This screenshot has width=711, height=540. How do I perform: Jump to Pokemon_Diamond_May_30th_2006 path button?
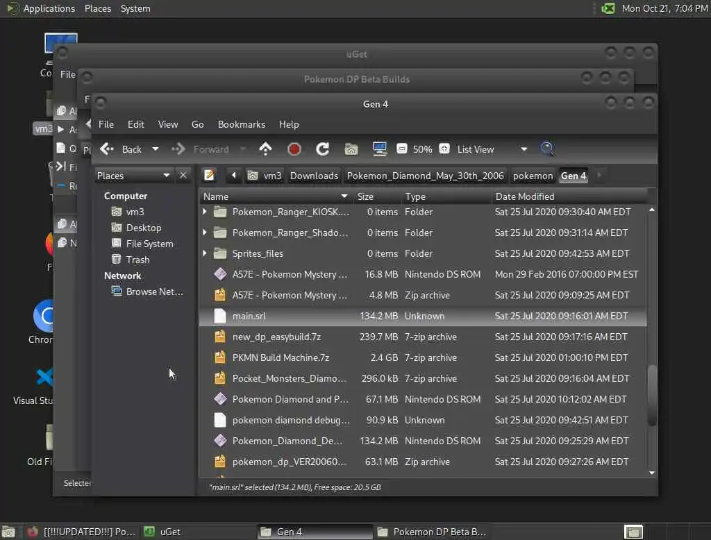pyautogui.click(x=426, y=176)
